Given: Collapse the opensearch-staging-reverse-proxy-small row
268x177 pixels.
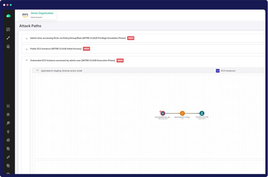Looking at the screenshot, I should pos(37,71).
